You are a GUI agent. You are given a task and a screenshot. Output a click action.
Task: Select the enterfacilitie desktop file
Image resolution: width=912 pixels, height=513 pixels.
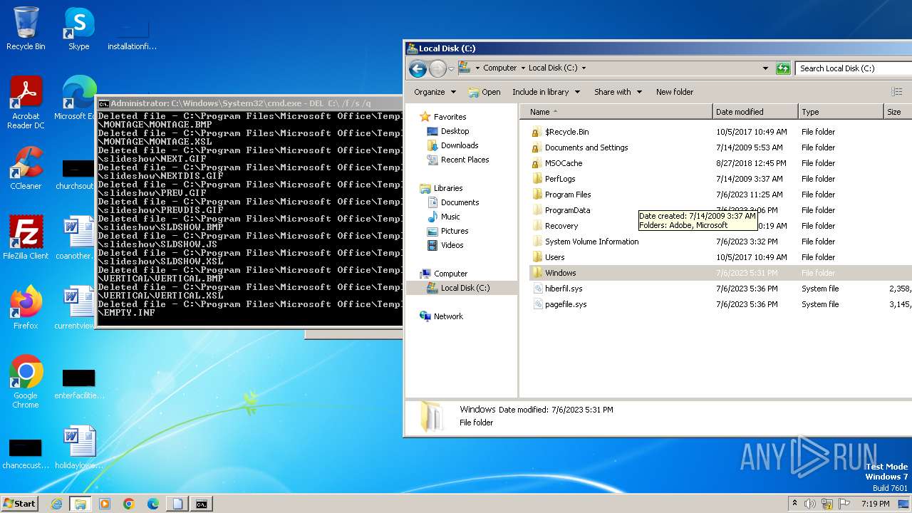[x=78, y=383]
